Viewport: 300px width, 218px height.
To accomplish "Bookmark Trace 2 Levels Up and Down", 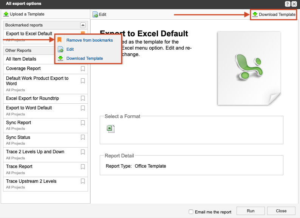I will pos(83,152).
